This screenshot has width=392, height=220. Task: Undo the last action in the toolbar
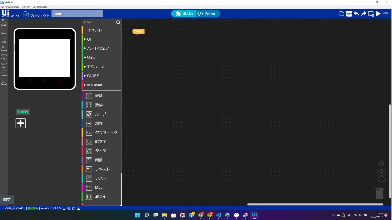coord(357,14)
